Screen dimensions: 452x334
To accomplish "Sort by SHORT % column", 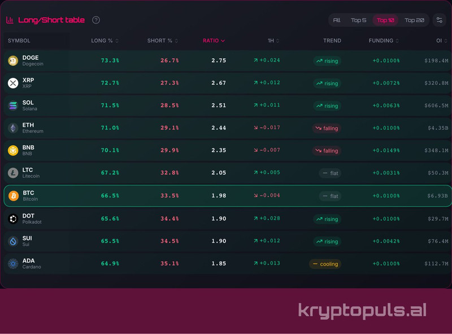I will [163, 41].
